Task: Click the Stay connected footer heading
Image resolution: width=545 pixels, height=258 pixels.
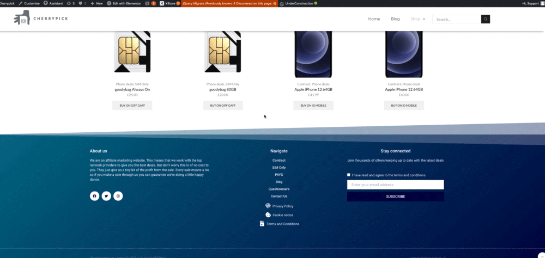Action: coord(395,151)
